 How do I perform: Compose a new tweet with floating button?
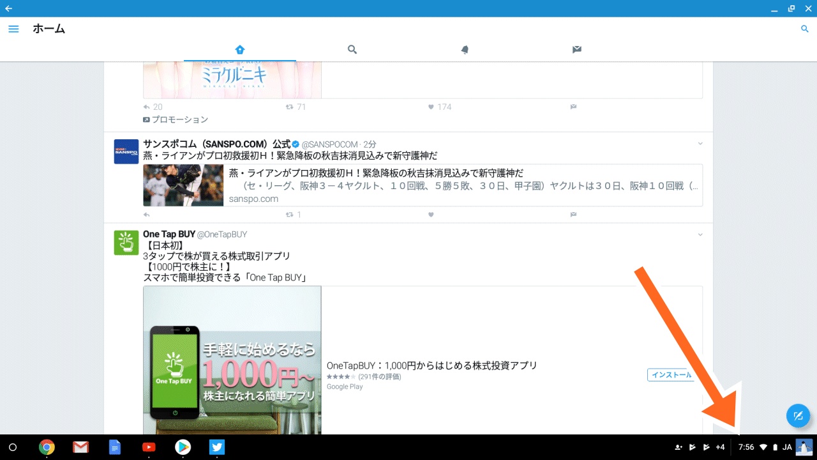[x=798, y=417]
